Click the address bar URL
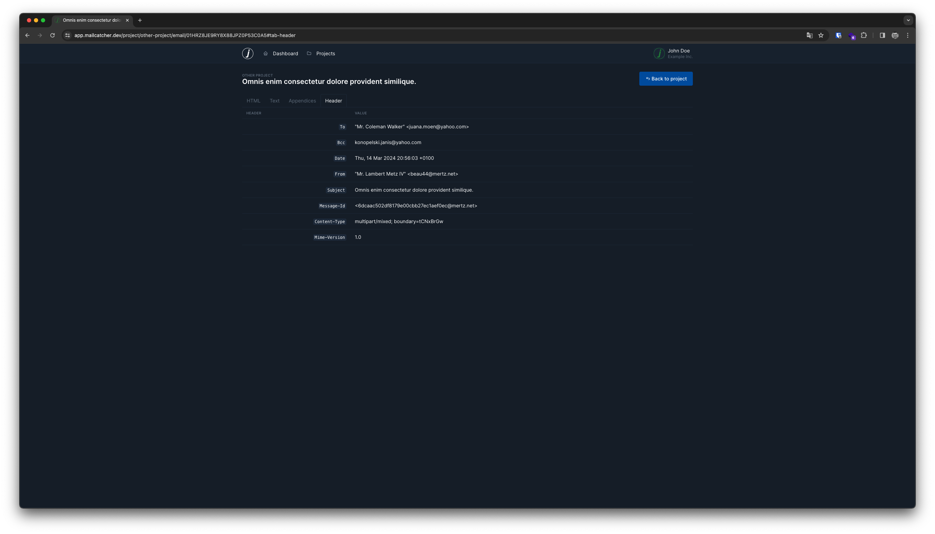Image resolution: width=935 pixels, height=534 pixels. [x=185, y=35]
